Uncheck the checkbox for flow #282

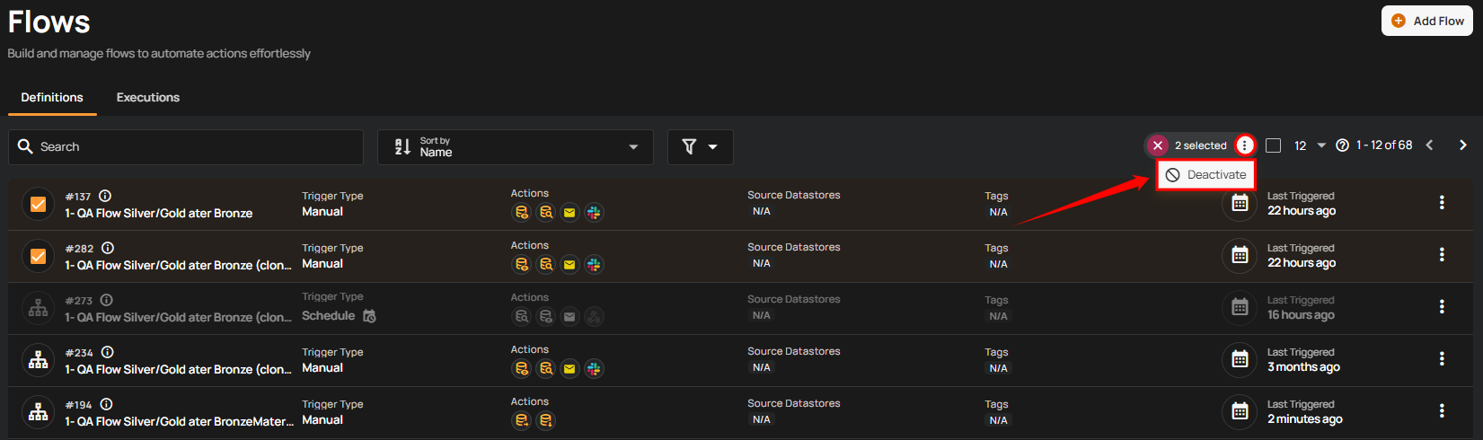point(39,257)
